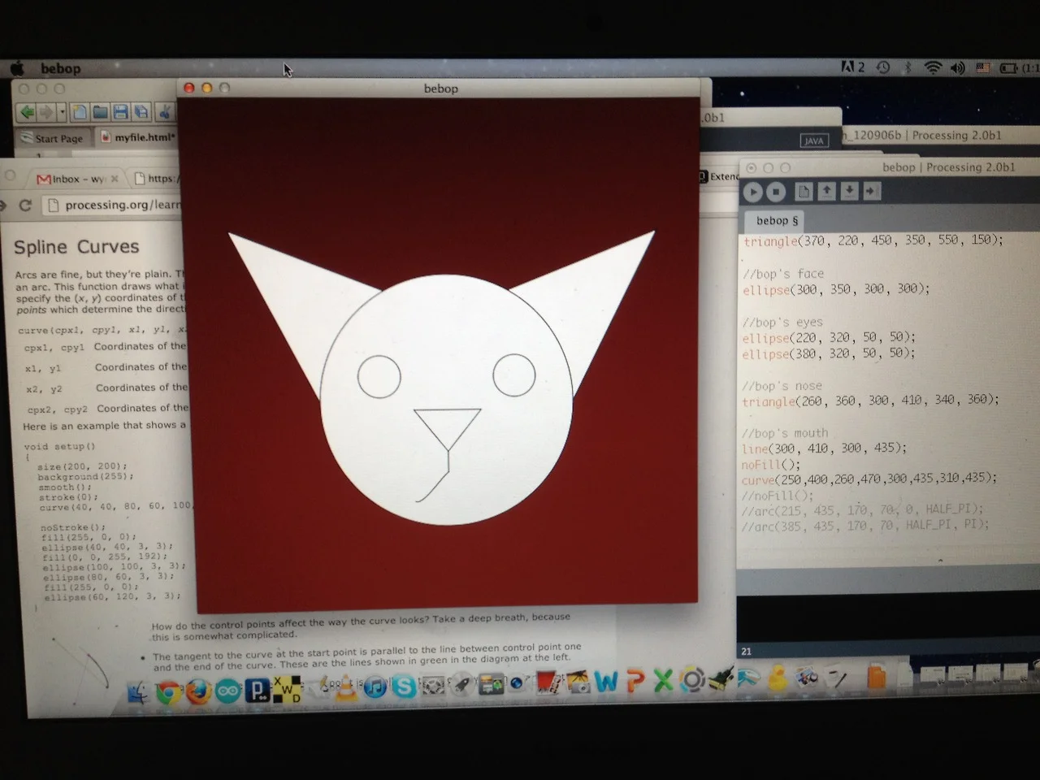
Task: Launch Firefox from the dock
Action: (197, 691)
